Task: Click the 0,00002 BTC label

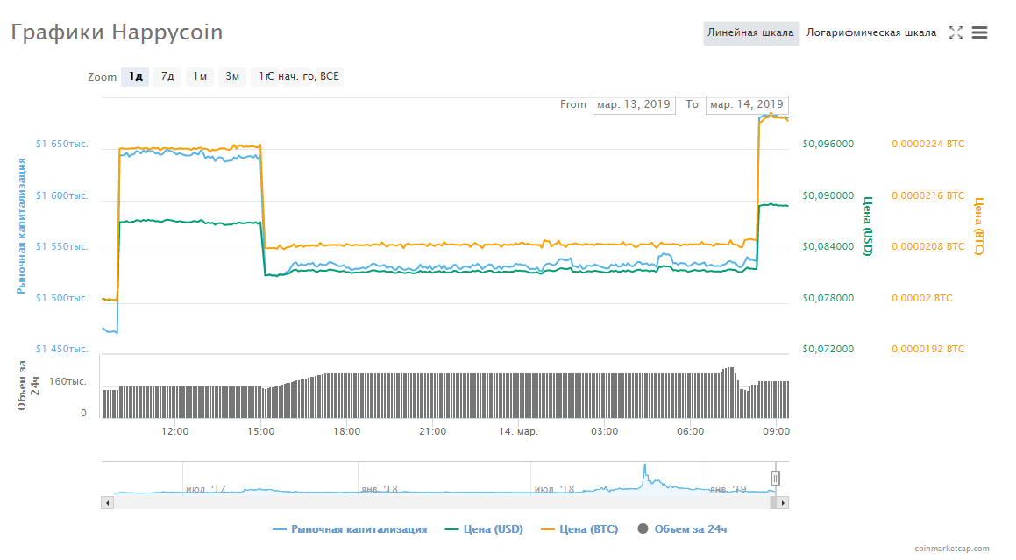Action: [922, 298]
